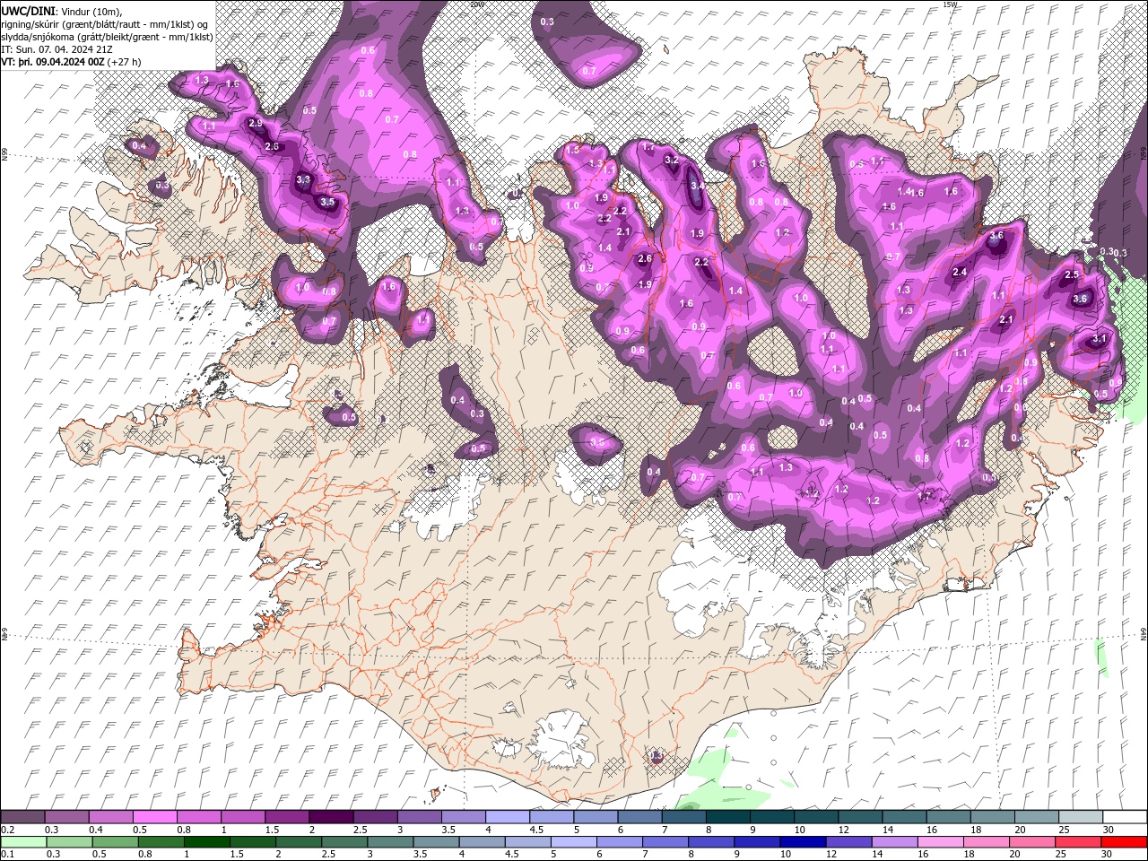The height and width of the screenshot is (861, 1148).
Task: Click the '0.2' label on the snow scale
Action: point(7,830)
